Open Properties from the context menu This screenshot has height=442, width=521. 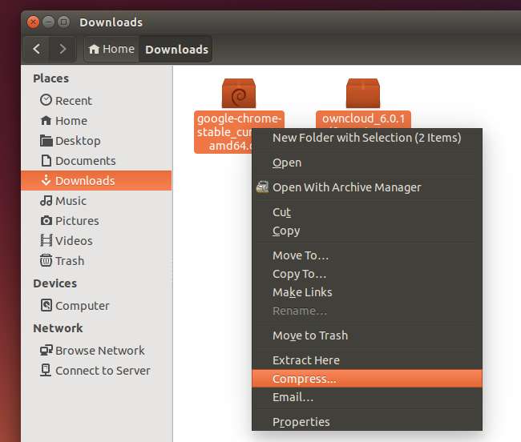301,422
